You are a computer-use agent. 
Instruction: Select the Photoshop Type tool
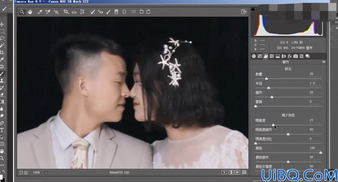pos(2,130)
